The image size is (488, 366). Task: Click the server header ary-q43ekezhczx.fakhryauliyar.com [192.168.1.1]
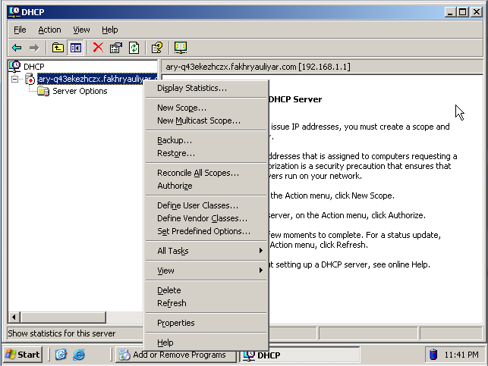(258, 67)
